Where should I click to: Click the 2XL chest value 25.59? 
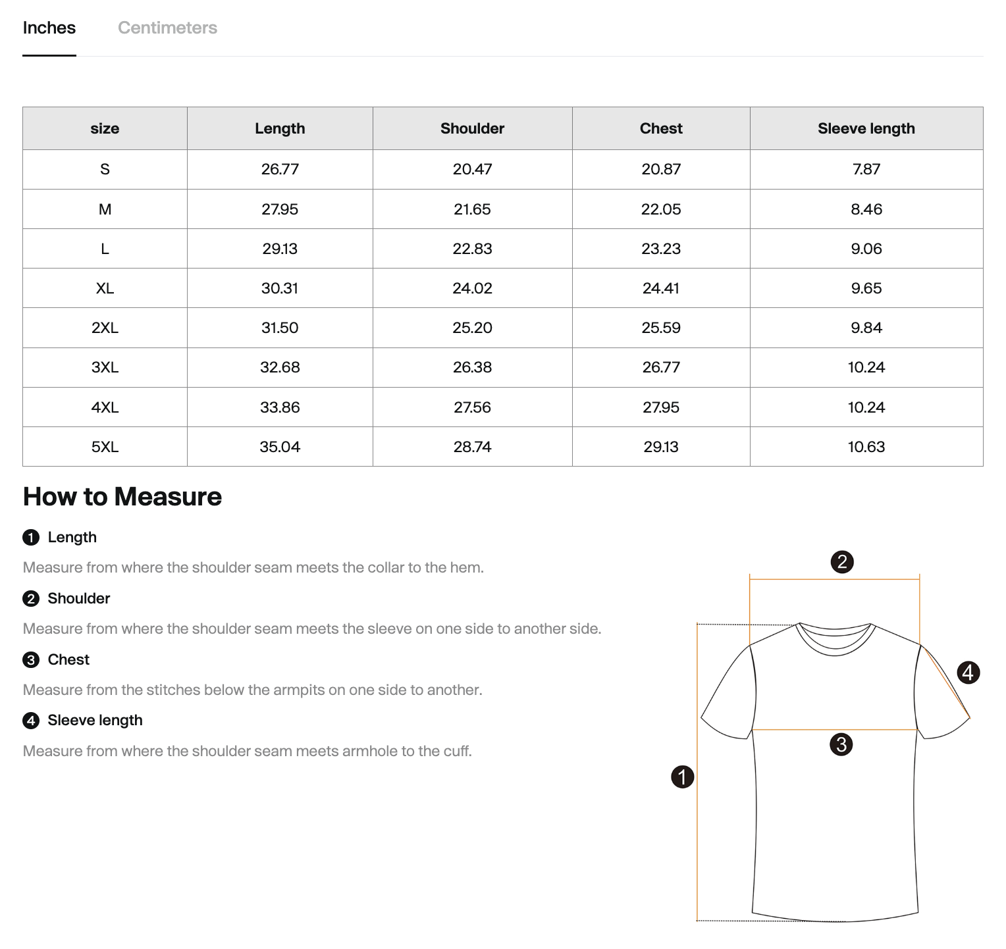(661, 328)
